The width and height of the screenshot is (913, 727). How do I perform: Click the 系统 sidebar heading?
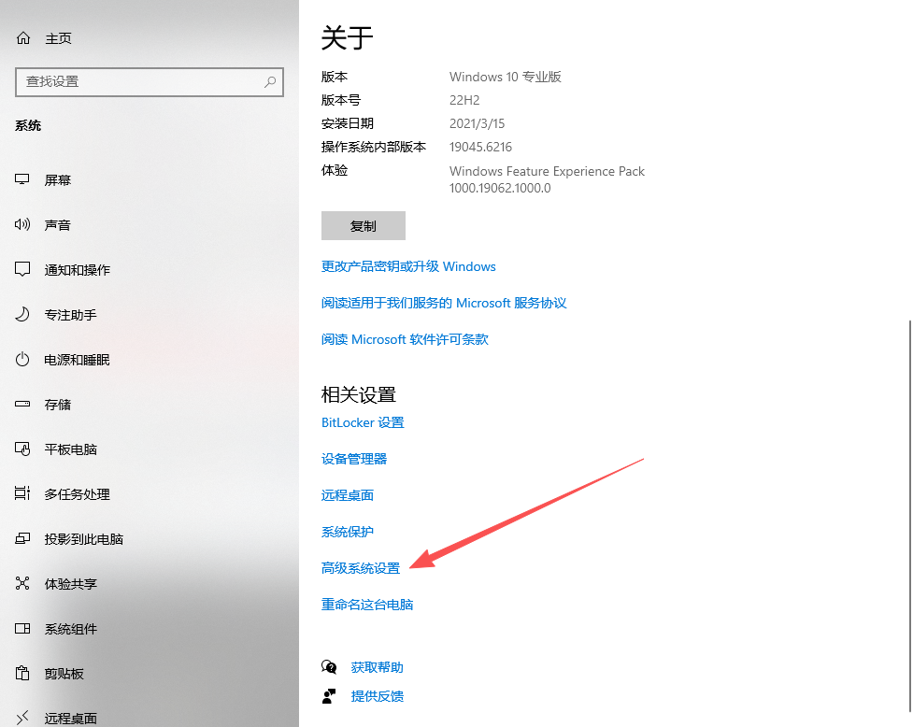tap(28, 126)
